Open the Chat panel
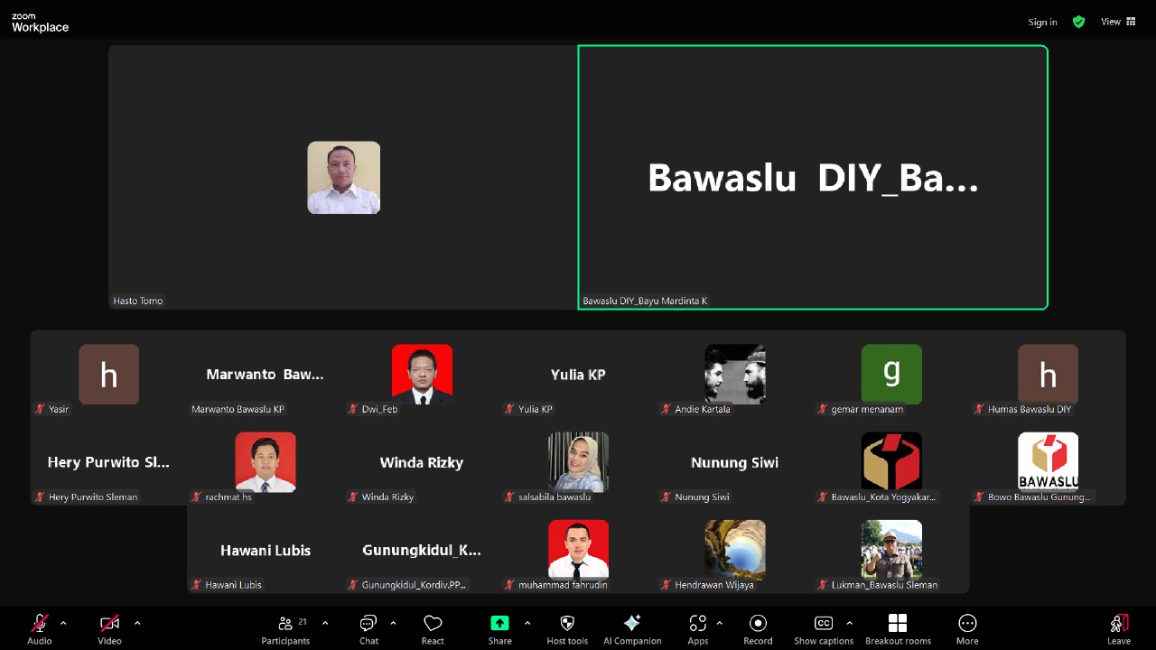1156x650 pixels. [x=368, y=628]
